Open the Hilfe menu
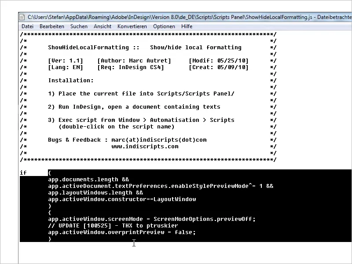 [187, 26]
